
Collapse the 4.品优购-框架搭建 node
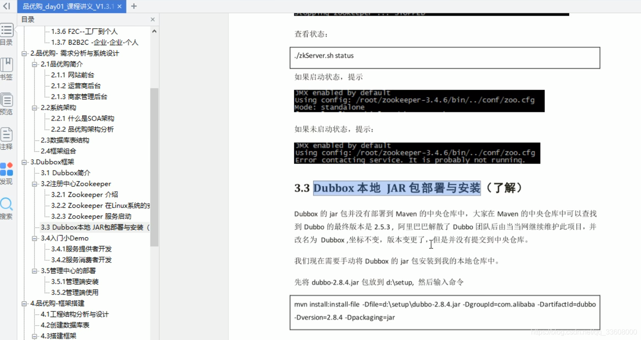point(24,304)
